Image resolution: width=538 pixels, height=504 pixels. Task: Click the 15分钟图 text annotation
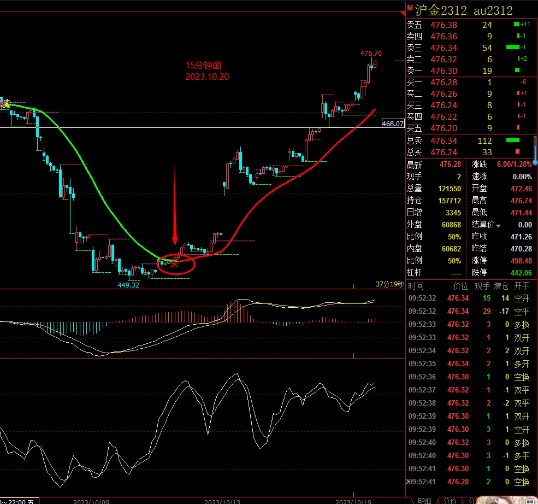coord(203,65)
